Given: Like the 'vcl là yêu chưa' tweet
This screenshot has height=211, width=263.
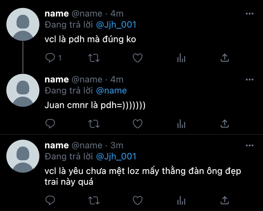Looking at the screenshot, I should coord(138,200).
